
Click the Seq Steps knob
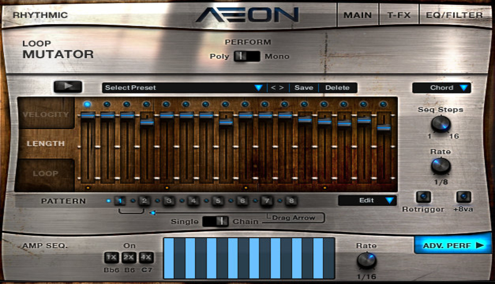click(x=441, y=124)
